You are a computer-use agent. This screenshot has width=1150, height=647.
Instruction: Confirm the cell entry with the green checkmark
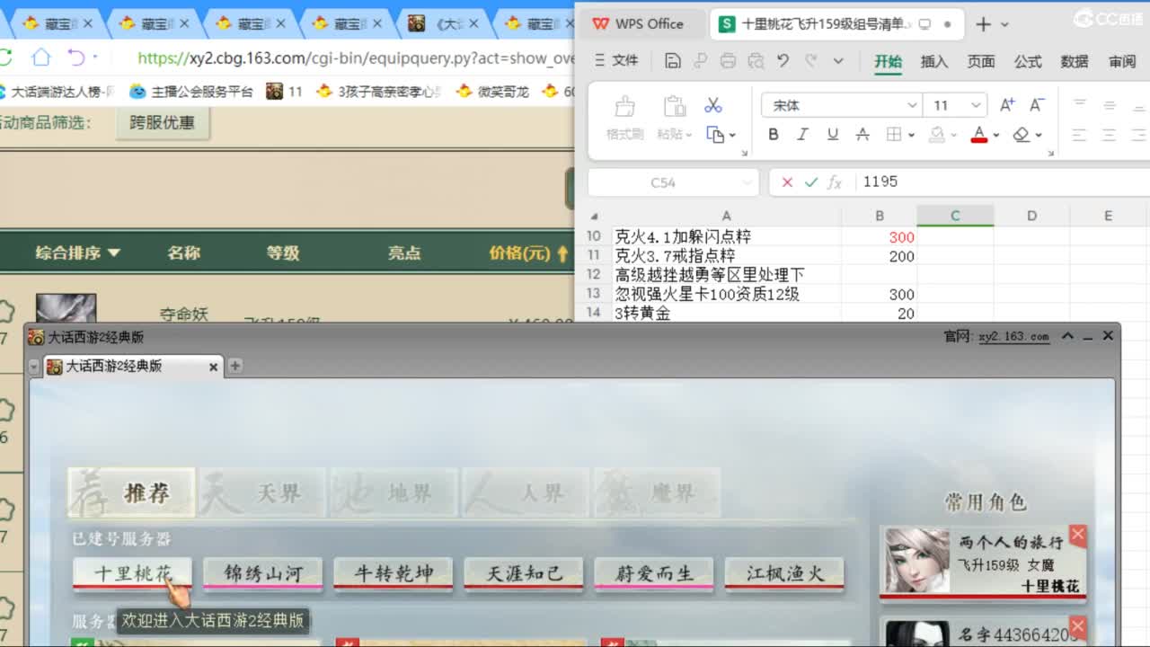point(811,182)
